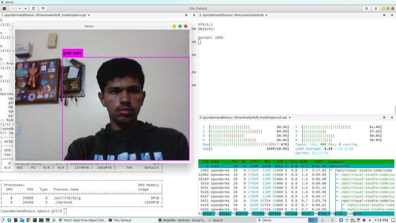The height and width of the screenshot is (223, 396).
Task: Close terminal 2 darknet pane
Action: [392, 15]
